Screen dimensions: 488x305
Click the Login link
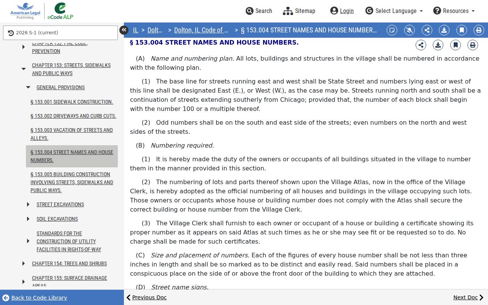(342, 11)
